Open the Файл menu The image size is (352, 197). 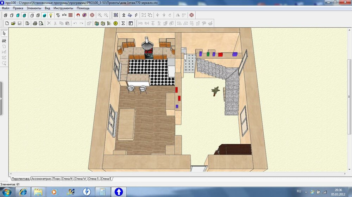tap(6, 8)
